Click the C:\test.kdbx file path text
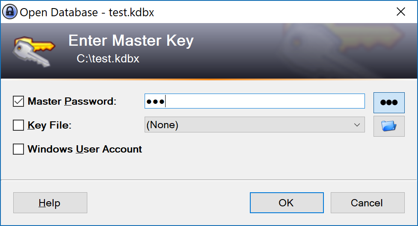 108,59
